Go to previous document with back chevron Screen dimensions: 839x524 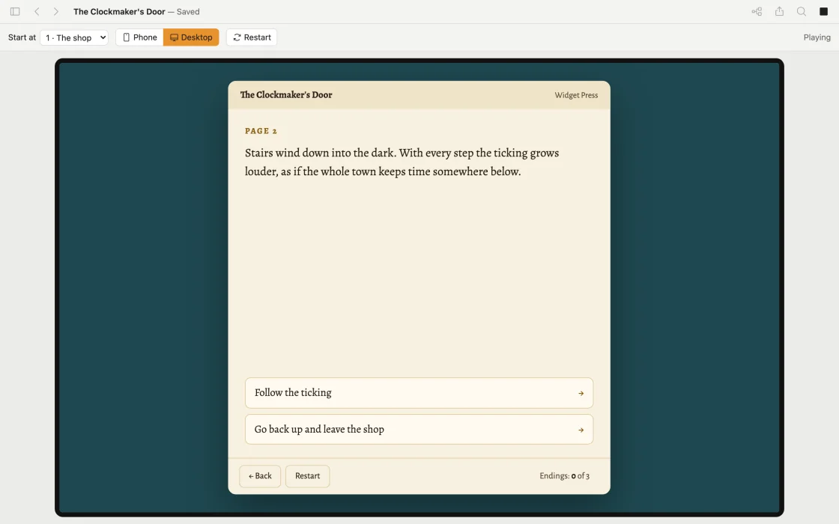tap(37, 11)
